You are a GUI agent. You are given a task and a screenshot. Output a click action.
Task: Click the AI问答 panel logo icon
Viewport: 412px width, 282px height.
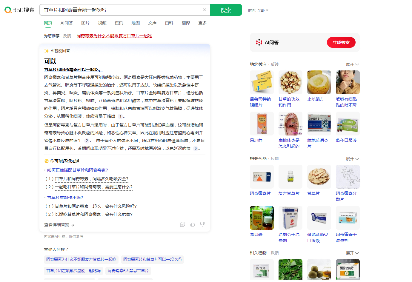259,42
